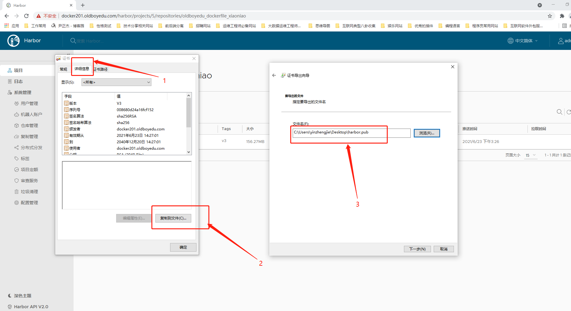Bookmark page using the star icon
The image size is (571, 311).
click(x=550, y=16)
